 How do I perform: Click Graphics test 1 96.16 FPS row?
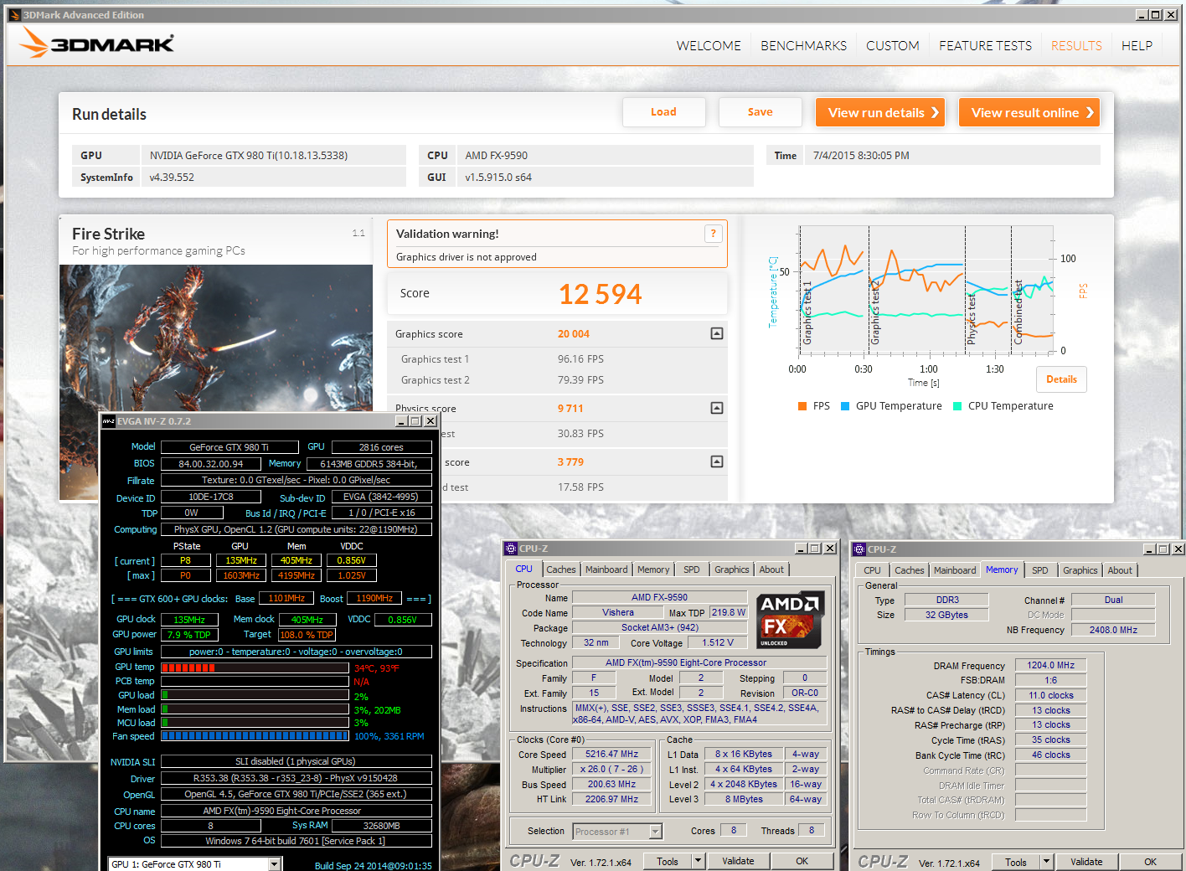point(557,359)
